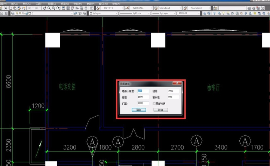Image resolution: width=270 pixels, height=166 pixels.
Task: Open the layer 0 dropdown list
Action: 72,13
